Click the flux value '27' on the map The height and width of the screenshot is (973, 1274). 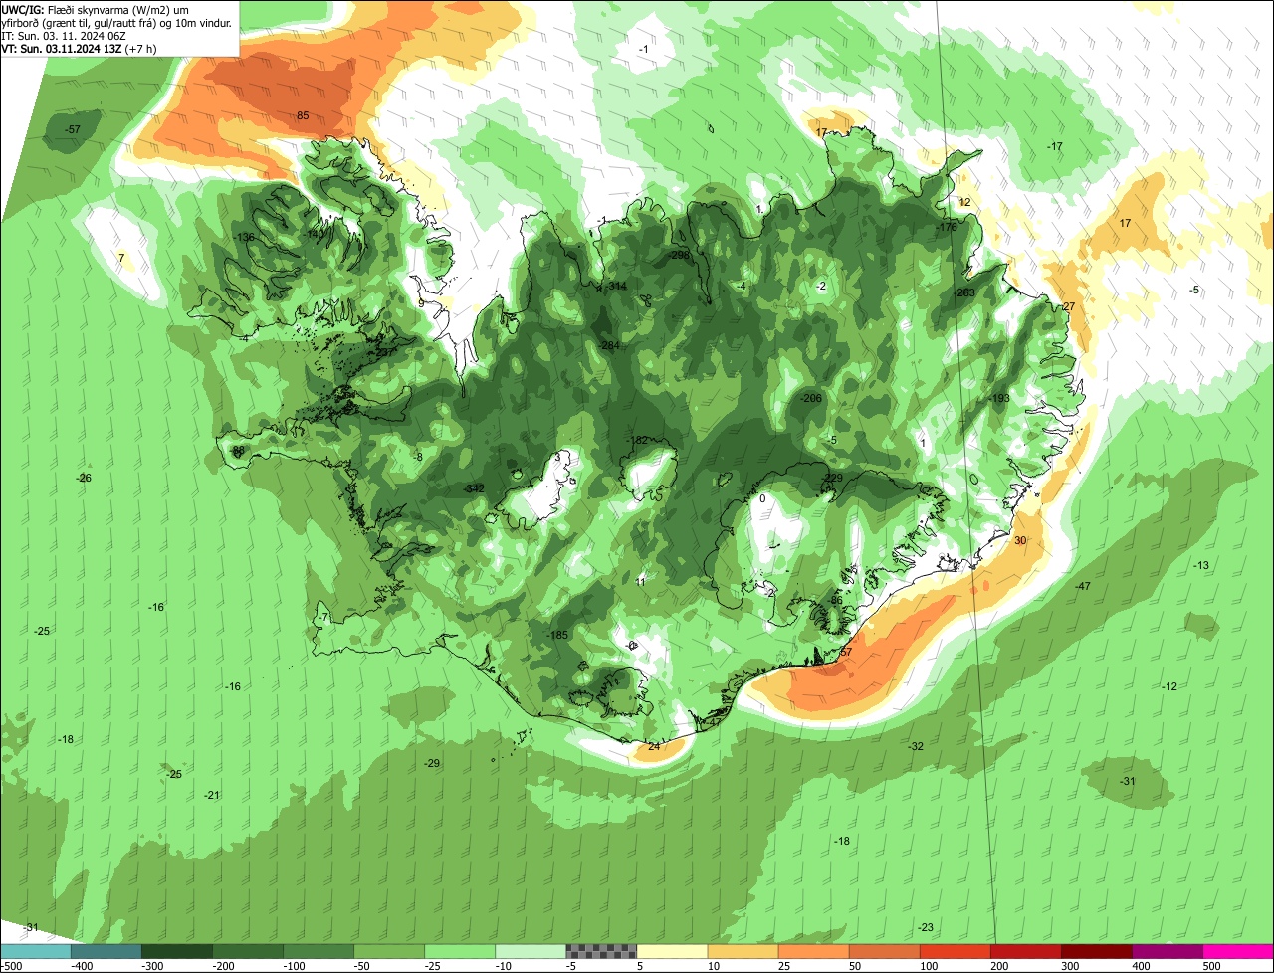tap(1069, 306)
